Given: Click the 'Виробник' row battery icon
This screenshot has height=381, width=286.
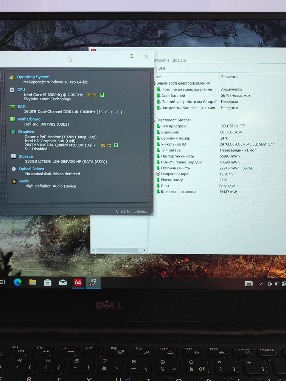Looking at the screenshot, I should click(x=159, y=132).
